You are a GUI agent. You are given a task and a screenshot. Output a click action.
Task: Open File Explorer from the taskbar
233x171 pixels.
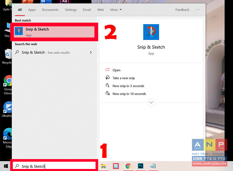click(x=103, y=166)
